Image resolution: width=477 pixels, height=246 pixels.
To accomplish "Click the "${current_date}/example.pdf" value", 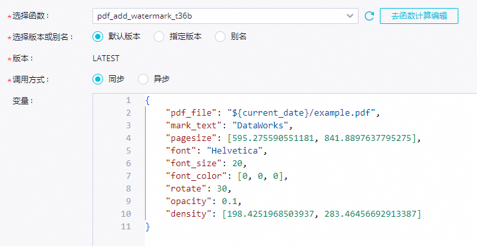I will coord(301,113).
